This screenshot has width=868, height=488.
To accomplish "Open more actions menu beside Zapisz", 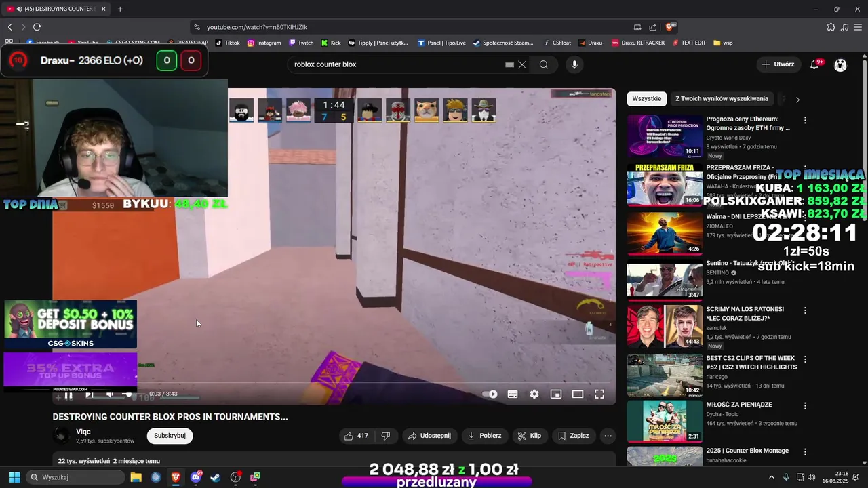I will click(608, 436).
